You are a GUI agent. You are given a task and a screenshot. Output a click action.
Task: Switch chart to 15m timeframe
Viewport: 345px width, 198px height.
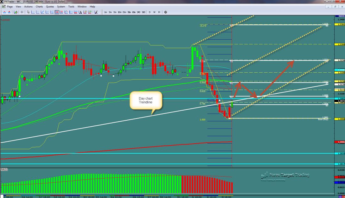(x=125, y=12)
